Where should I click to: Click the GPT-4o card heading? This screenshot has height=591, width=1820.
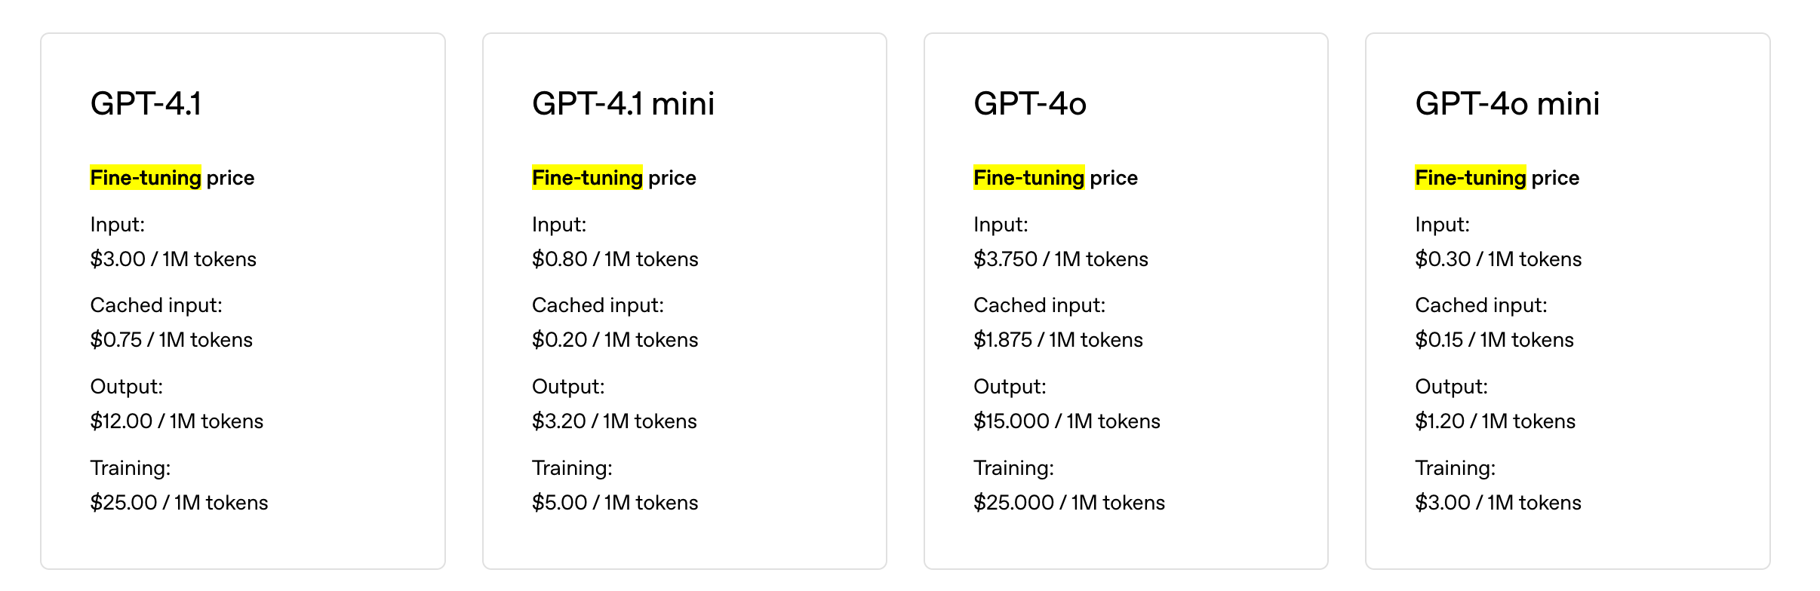tap(1030, 103)
